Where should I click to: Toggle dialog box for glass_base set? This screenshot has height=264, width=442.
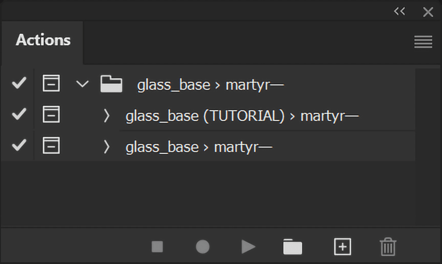51,84
